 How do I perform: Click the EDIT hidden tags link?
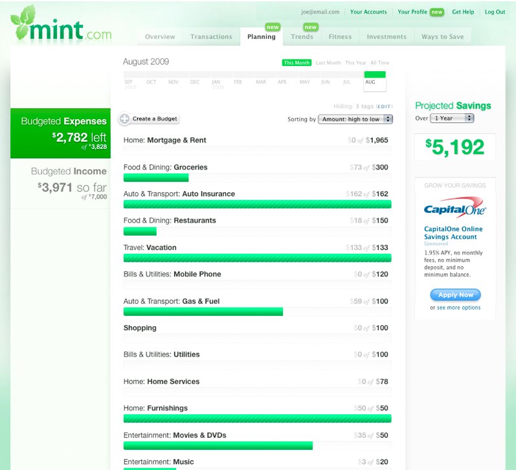(x=384, y=106)
